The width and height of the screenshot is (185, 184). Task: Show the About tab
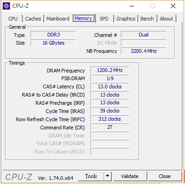166,19
